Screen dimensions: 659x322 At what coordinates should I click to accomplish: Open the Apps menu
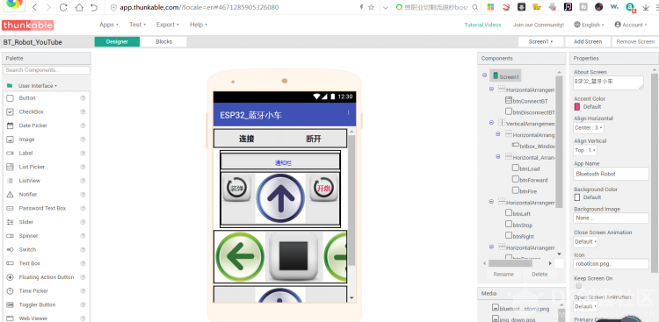point(109,25)
